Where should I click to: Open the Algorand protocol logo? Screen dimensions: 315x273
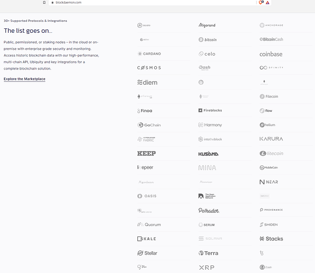pyautogui.click(x=207, y=25)
